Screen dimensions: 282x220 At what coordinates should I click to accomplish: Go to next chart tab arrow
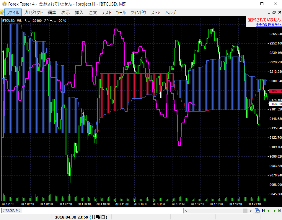coord(274,211)
